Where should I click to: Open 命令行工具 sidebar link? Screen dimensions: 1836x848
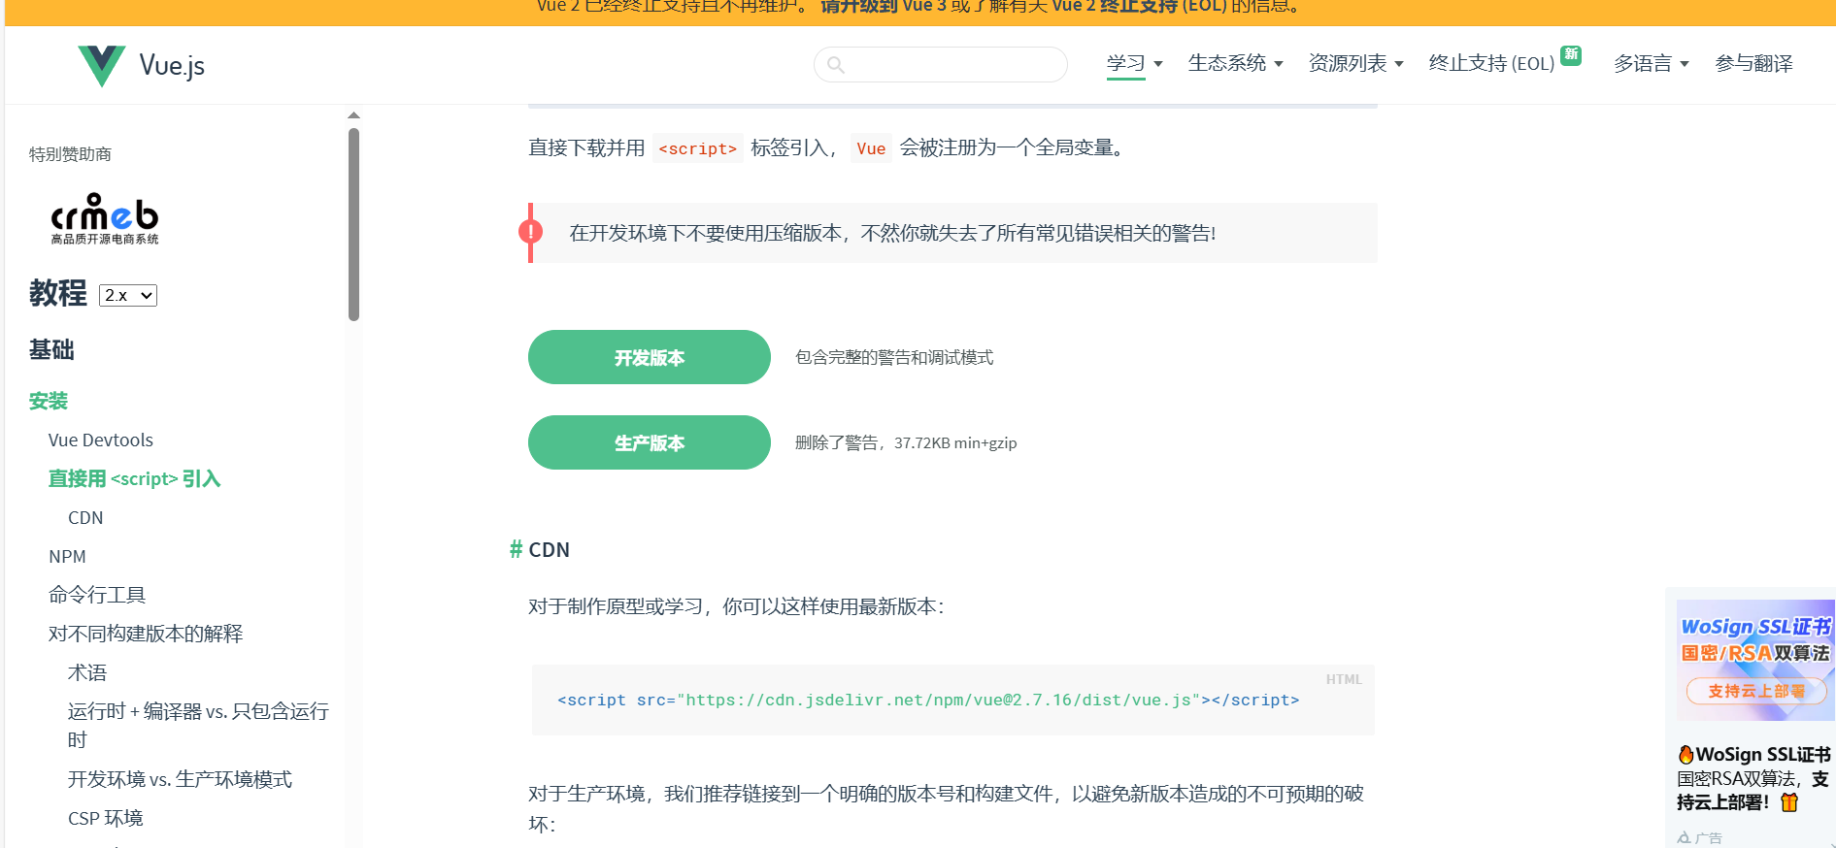[x=97, y=595]
